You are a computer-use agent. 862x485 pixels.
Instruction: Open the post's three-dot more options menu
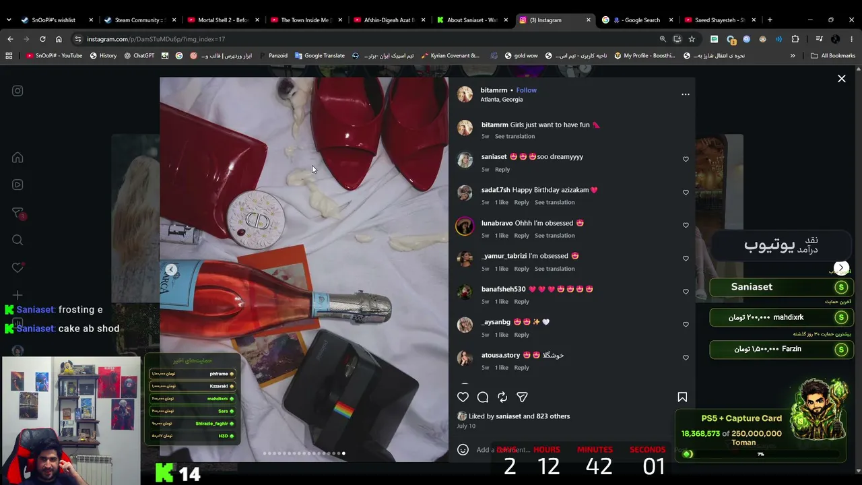(685, 94)
